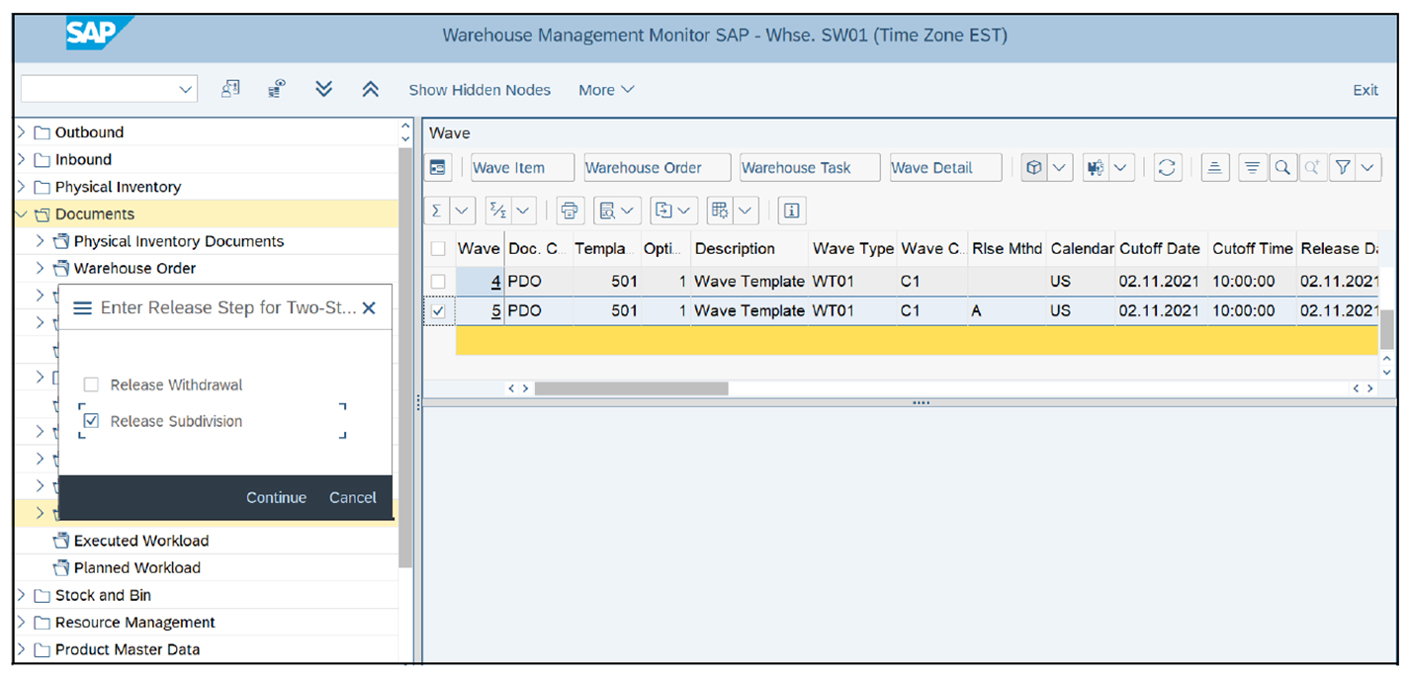Click the Warehouse Order button
This screenshot has width=1410, height=676.
656,167
